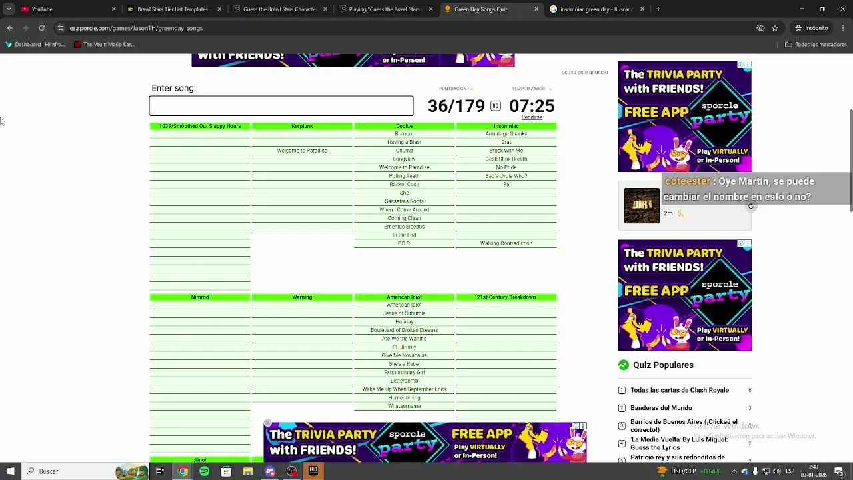
Task: Open Task View in taskbar
Action: (160, 471)
